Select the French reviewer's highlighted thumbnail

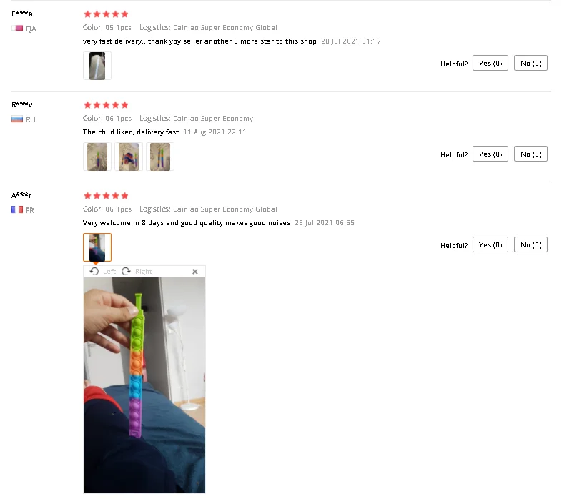97,247
